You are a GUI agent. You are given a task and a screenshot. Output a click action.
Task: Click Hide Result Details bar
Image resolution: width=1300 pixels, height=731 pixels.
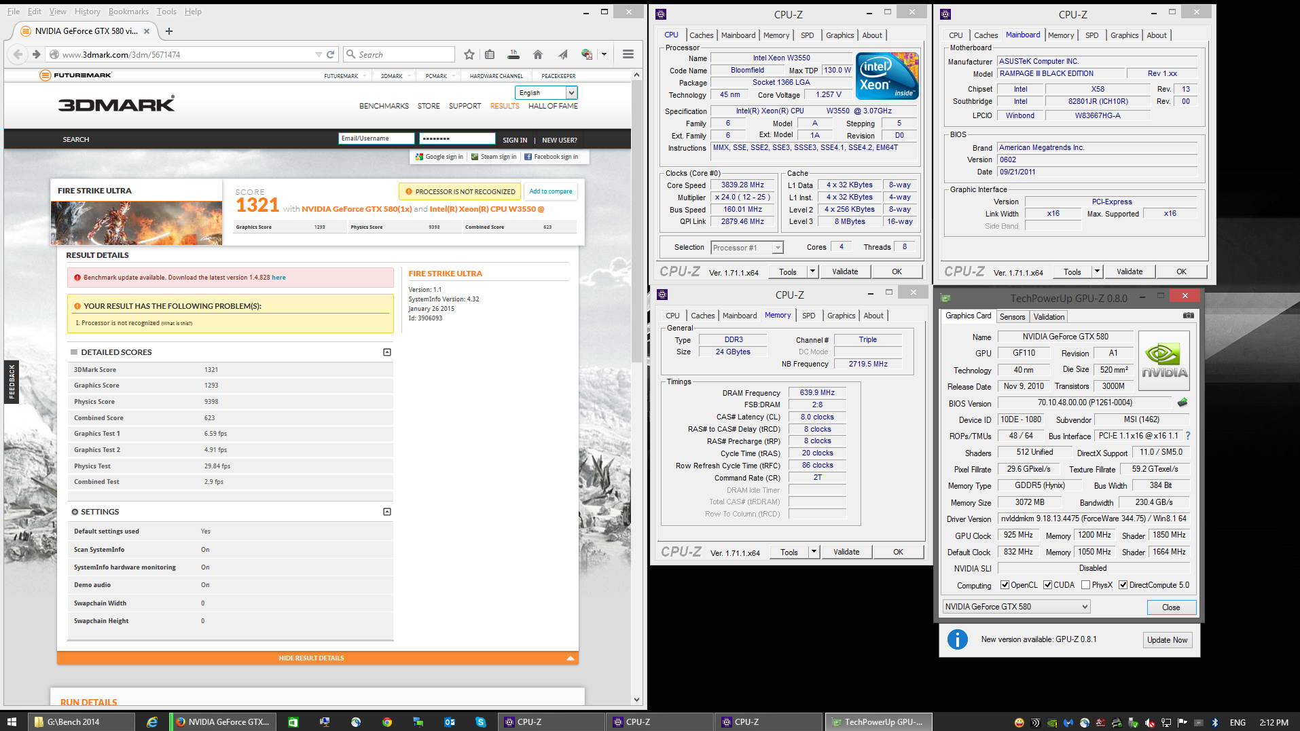pyautogui.click(x=318, y=658)
